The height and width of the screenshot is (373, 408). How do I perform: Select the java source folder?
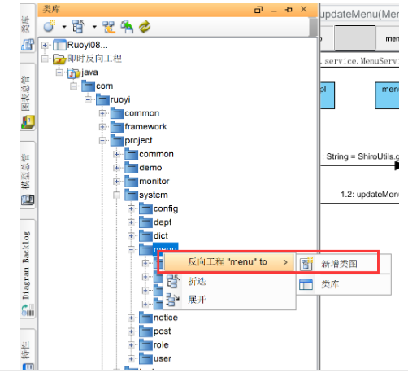[83, 72]
